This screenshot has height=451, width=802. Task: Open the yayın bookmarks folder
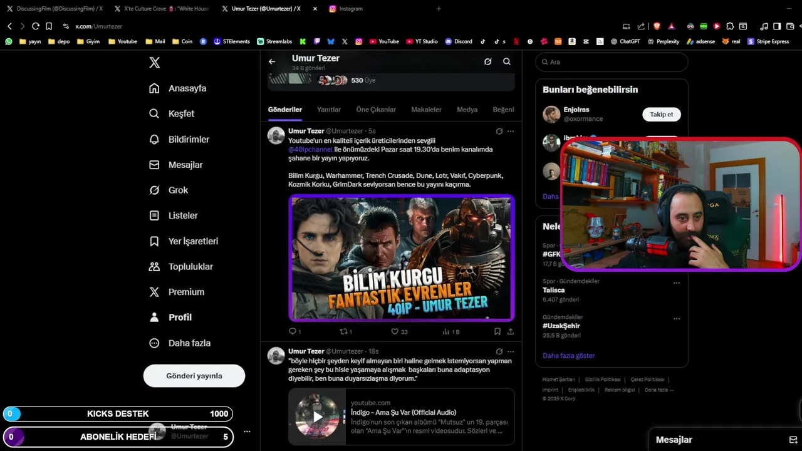[30, 41]
